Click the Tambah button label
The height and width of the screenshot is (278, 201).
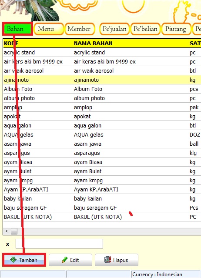click(x=28, y=260)
